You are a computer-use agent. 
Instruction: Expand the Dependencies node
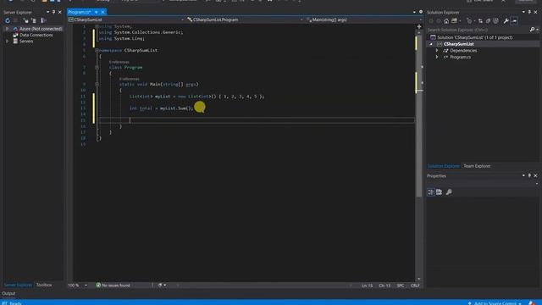[x=437, y=51]
